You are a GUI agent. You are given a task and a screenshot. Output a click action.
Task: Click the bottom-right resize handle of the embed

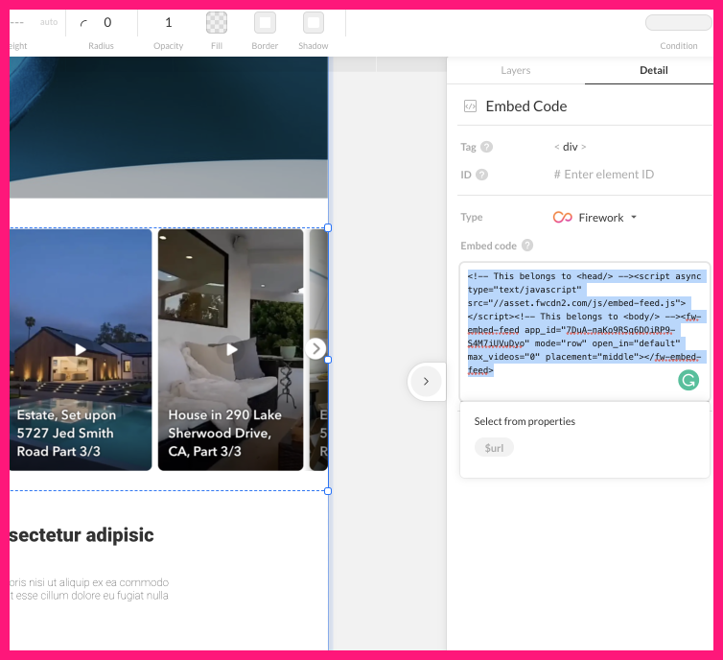click(328, 491)
